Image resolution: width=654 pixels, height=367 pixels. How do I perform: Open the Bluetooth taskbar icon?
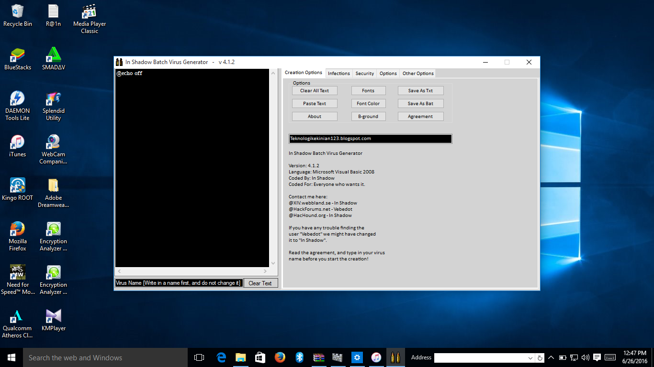(x=299, y=357)
